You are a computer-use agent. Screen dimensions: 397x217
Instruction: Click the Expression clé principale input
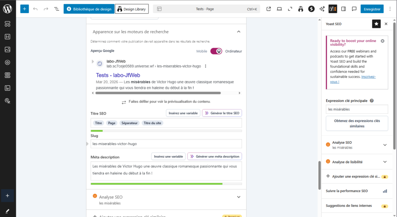357,109
